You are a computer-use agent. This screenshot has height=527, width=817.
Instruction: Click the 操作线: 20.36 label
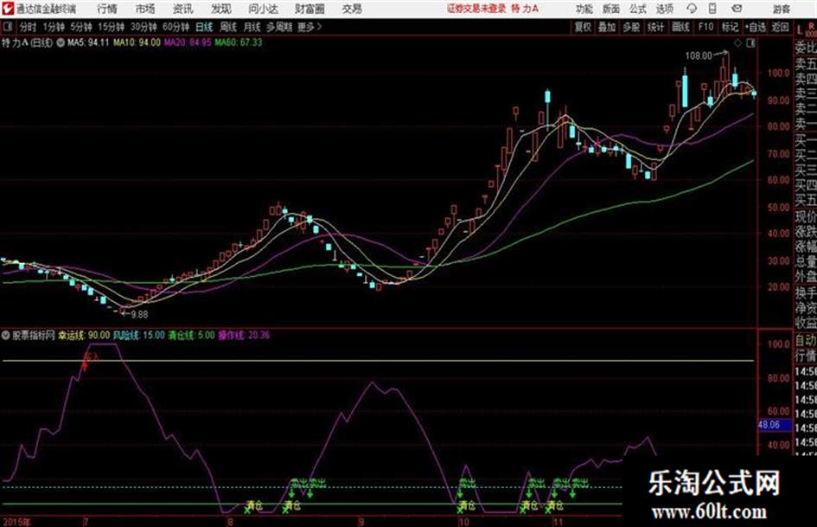pyautogui.click(x=244, y=335)
